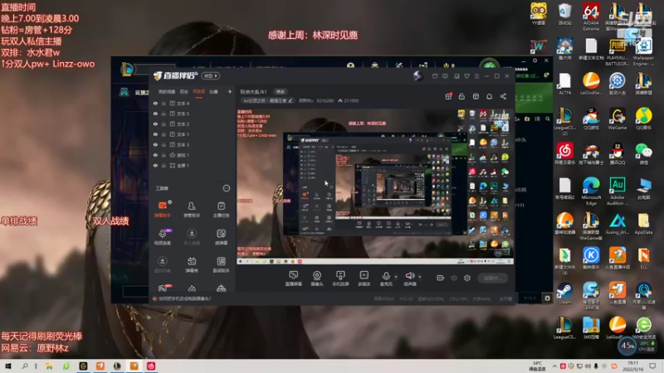
Task: Open taskbar search magnifier
Action: [25, 366]
